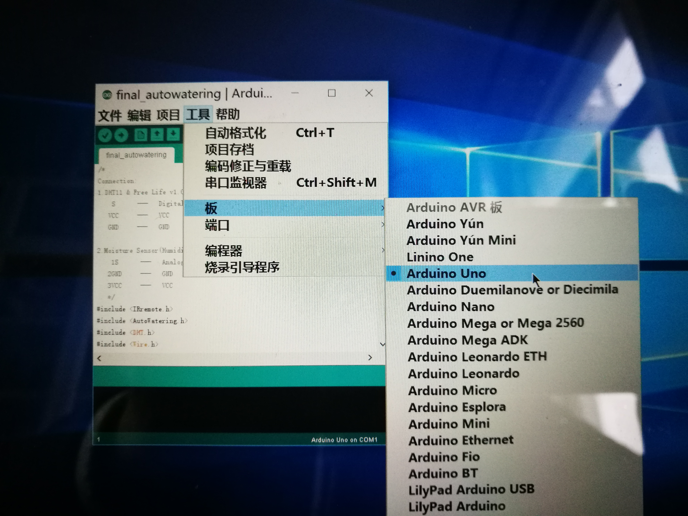This screenshot has height=516, width=688.
Task: Select 自动格式化 menu entry
Action: coord(284,133)
